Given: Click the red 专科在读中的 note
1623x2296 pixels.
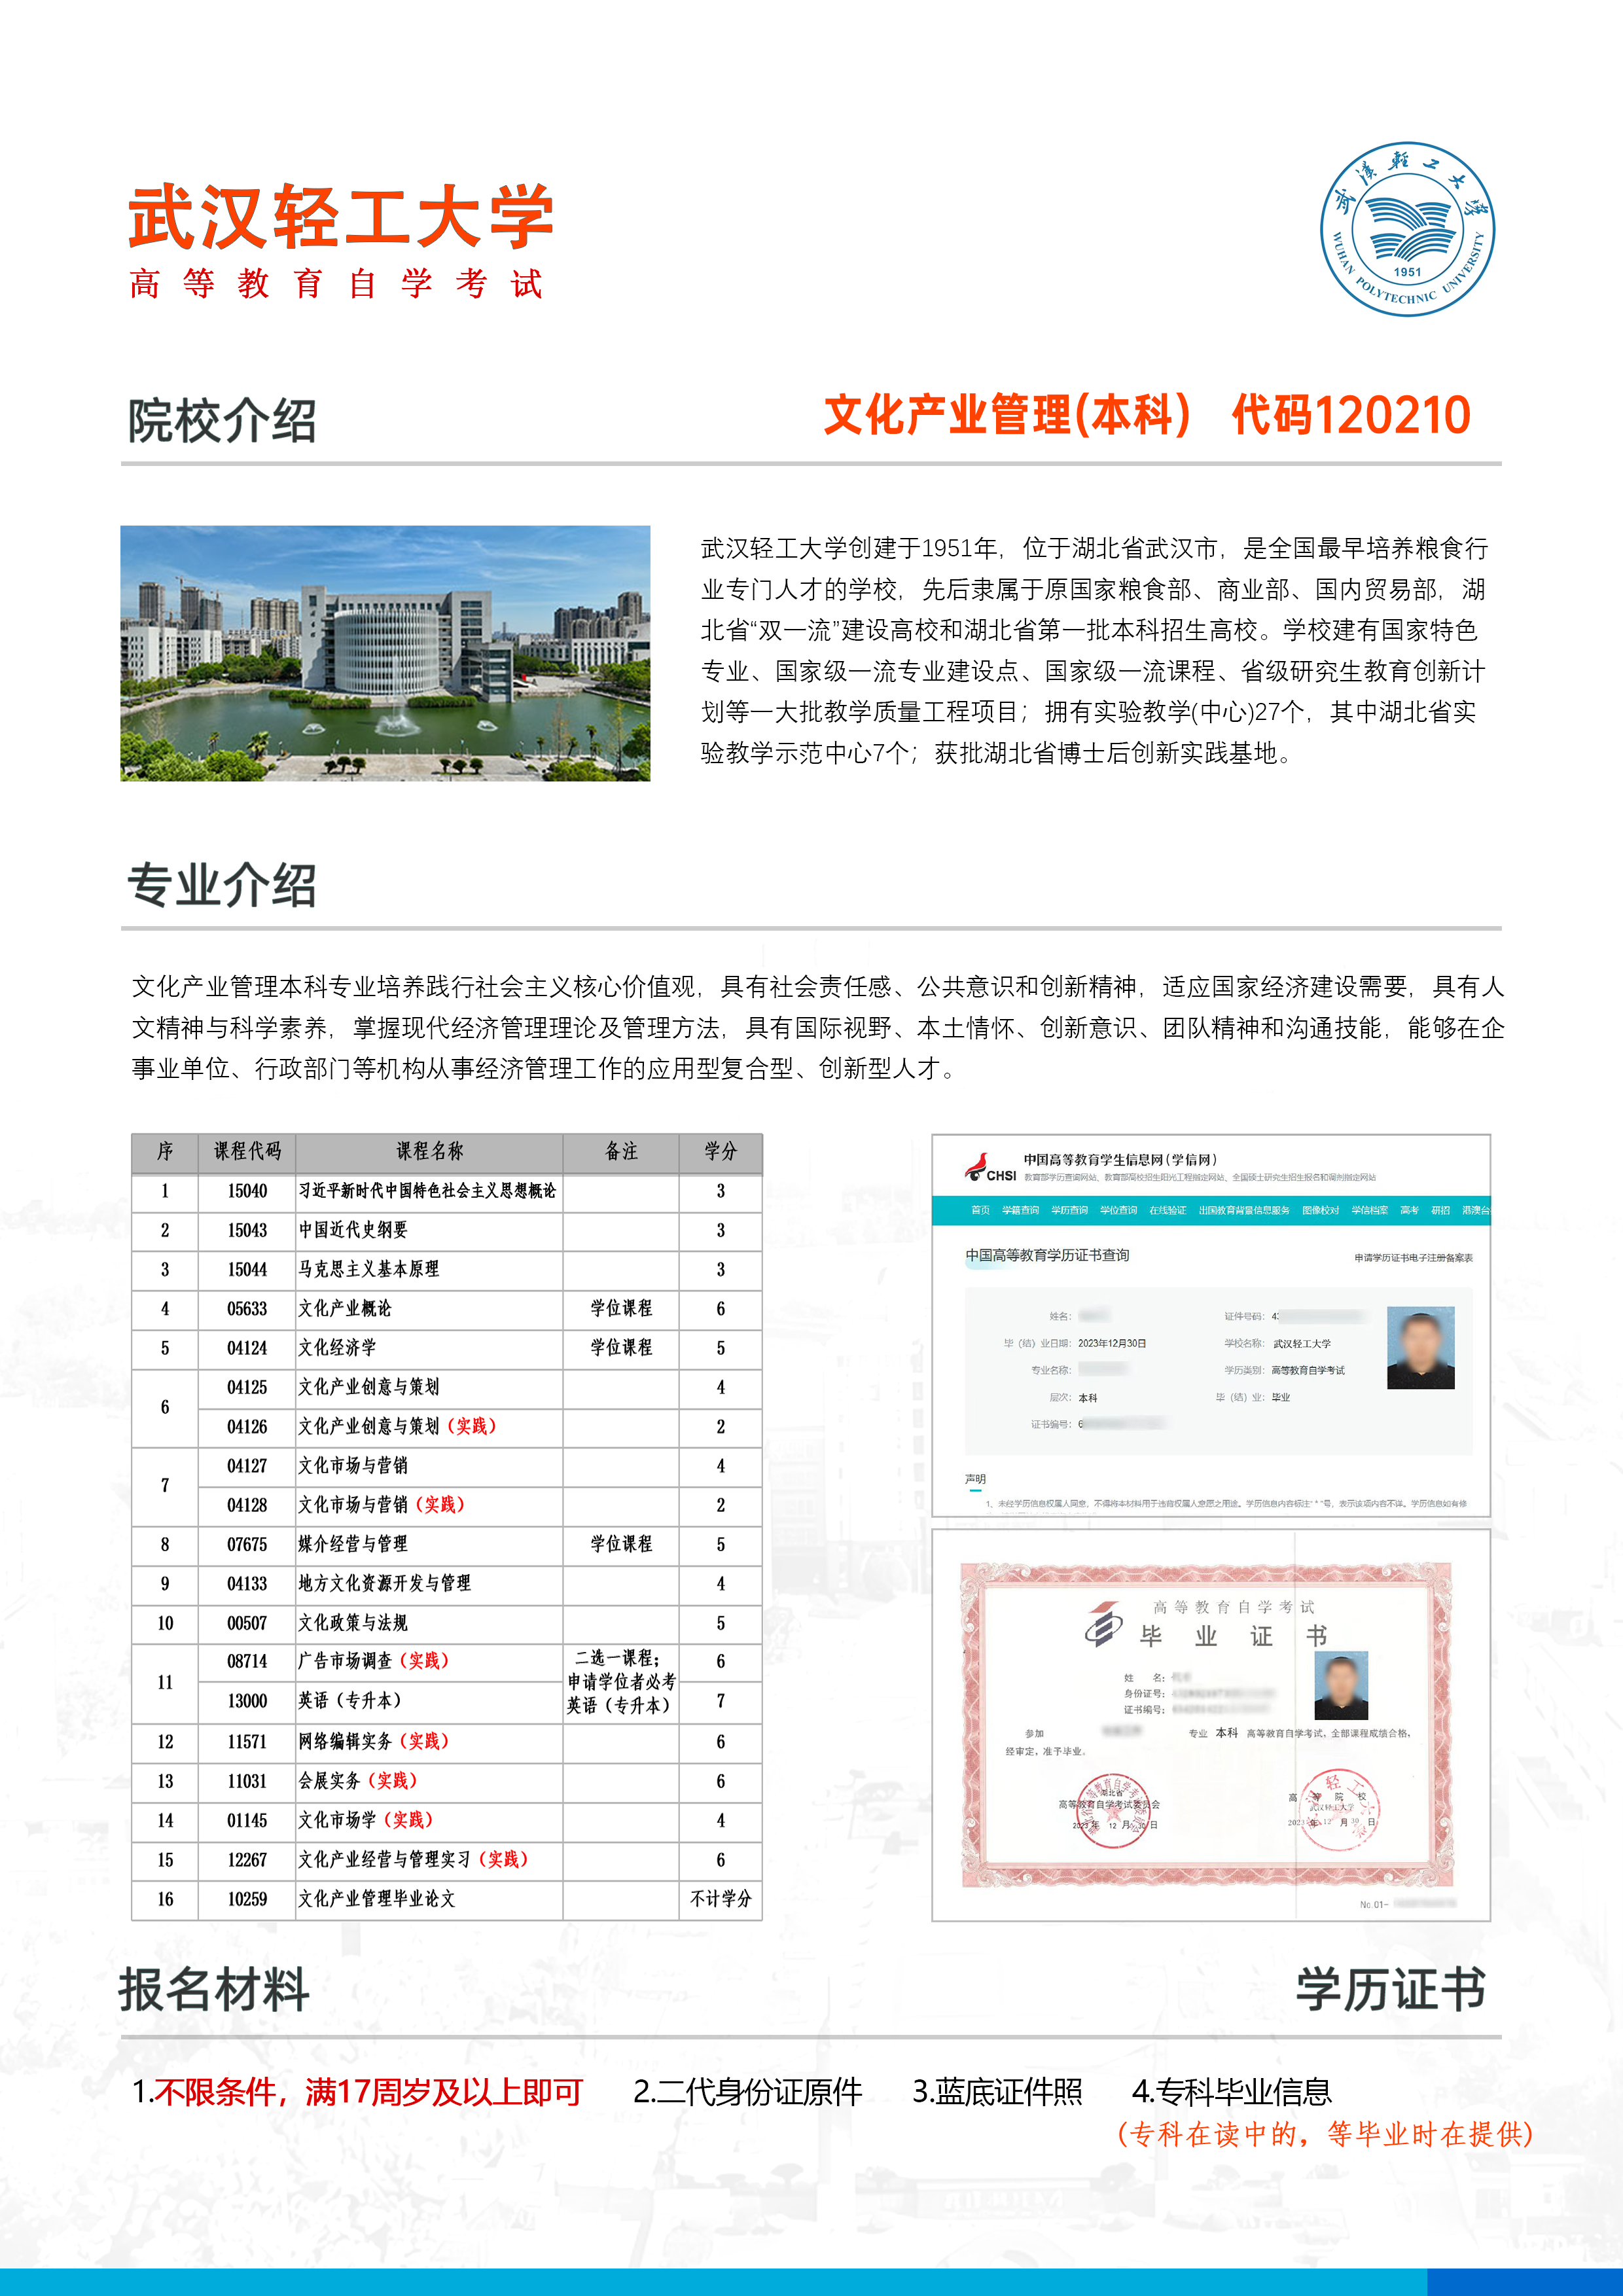Looking at the screenshot, I should (x=1325, y=2134).
